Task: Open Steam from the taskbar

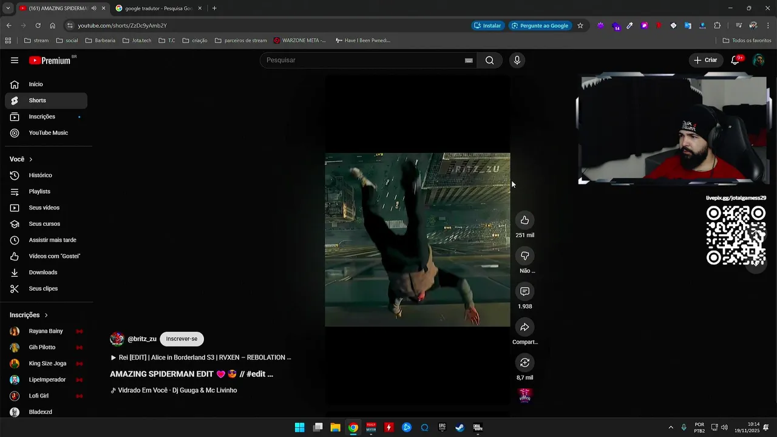Action: point(460,427)
